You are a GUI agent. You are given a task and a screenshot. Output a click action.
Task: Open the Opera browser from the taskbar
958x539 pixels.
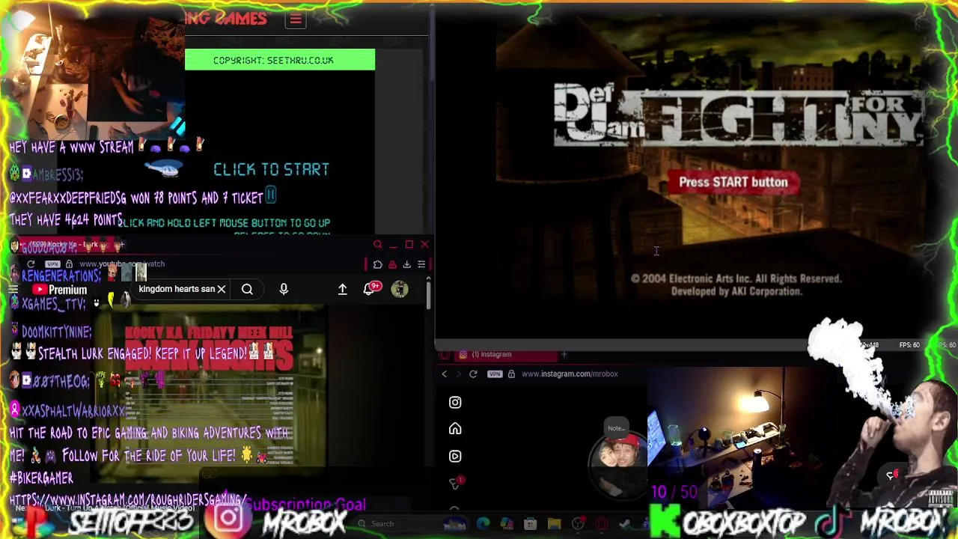[x=601, y=523]
